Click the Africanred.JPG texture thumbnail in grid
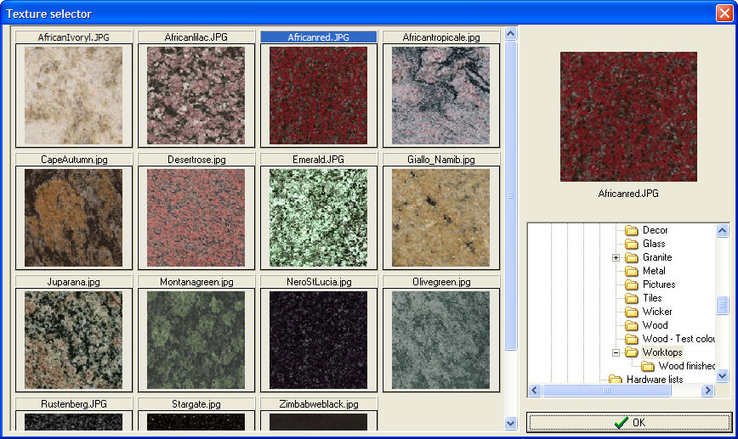Screen dimensions: 738x439 [318, 95]
